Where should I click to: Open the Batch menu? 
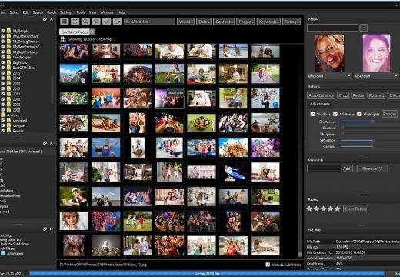coord(52,12)
